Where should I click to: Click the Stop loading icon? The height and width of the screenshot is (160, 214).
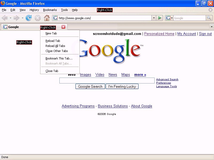click(38, 18)
